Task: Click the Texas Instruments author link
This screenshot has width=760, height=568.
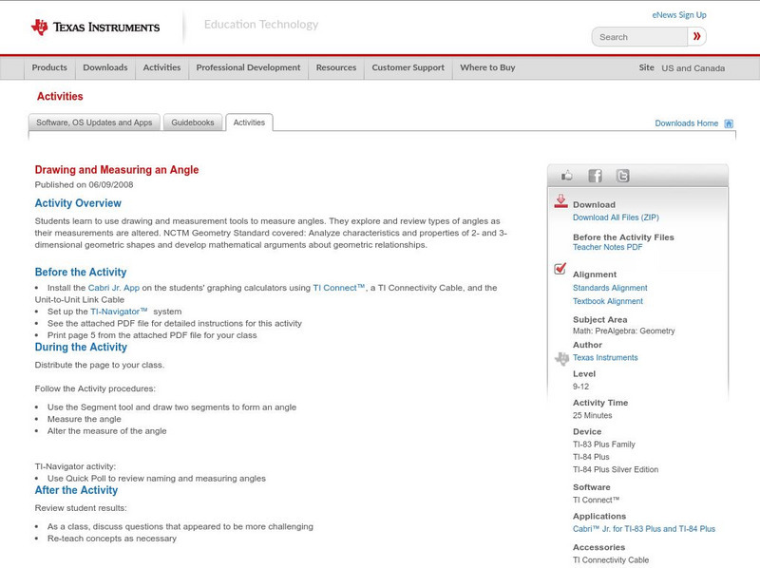Action: point(605,358)
